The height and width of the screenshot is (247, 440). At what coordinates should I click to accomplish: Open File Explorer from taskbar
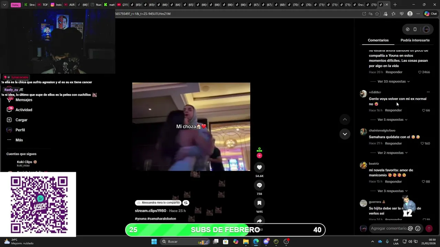point(246,242)
